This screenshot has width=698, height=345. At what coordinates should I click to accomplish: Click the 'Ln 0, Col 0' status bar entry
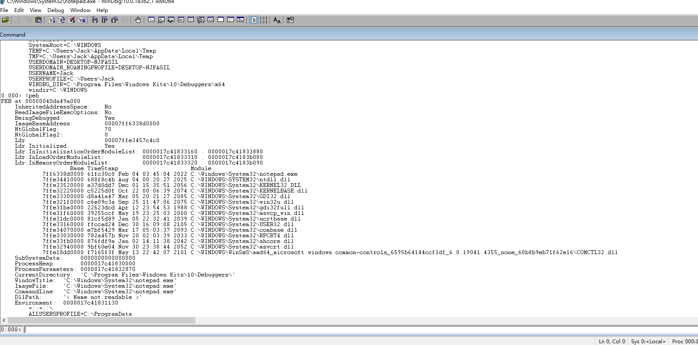(612, 341)
